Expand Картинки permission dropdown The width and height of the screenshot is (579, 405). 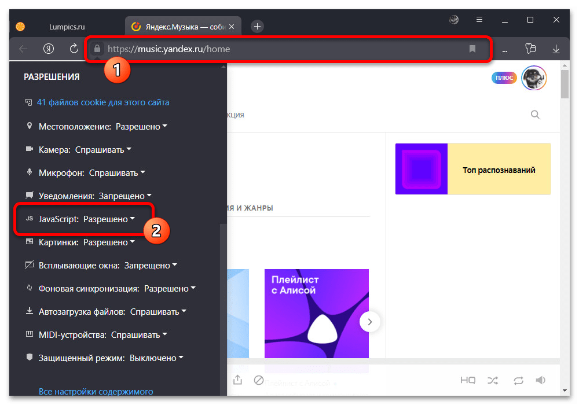tap(109, 242)
